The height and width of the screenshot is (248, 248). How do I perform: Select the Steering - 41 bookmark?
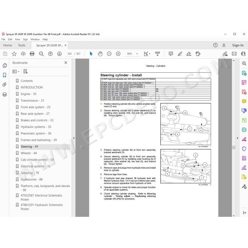[29, 147]
